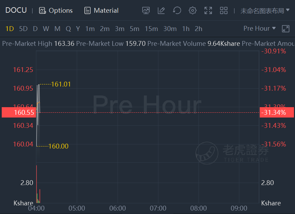Open the grid layout icon

(224, 10)
